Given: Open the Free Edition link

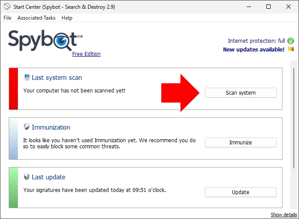Looking at the screenshot, I should pos(86,54).
